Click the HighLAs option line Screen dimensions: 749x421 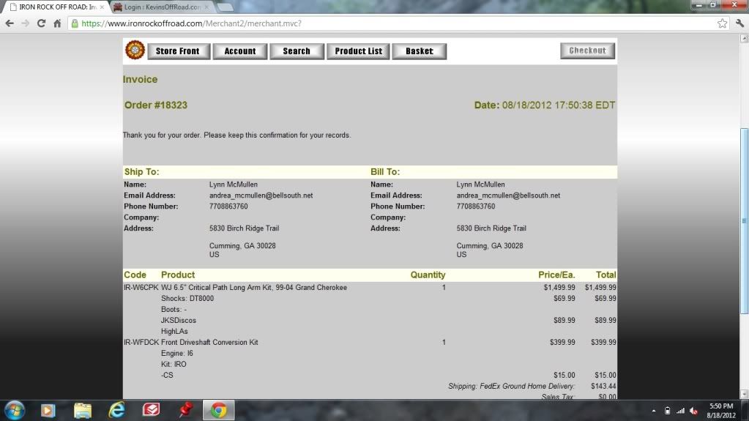click(174, 331)
